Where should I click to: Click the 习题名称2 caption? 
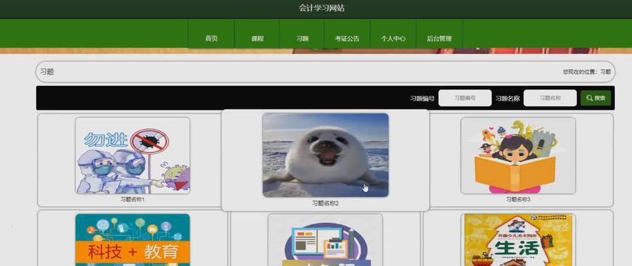pyautogui.click(x=326, y=203)
